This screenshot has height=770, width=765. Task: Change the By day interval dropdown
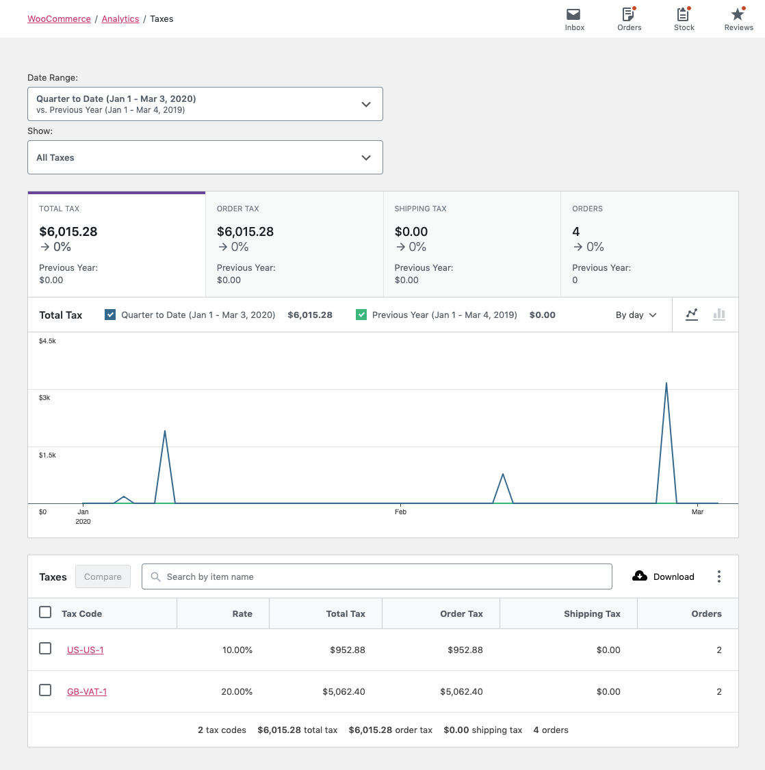pyautogui.click(x=636, y=315)
